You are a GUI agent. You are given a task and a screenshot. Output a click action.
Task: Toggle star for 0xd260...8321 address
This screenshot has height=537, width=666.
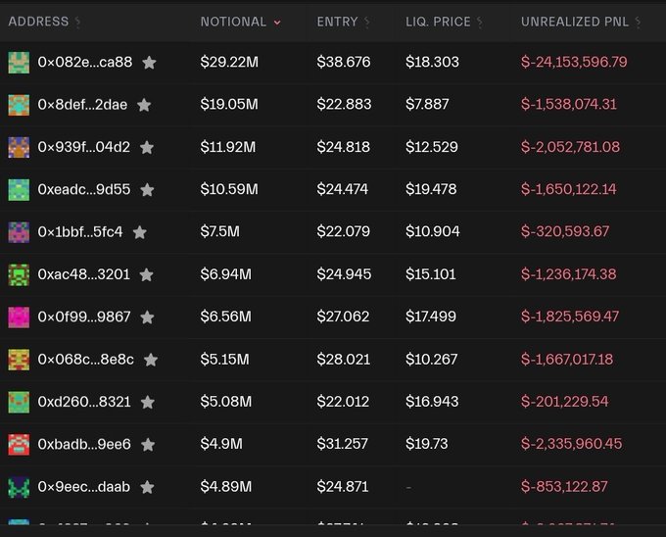click(x=148, y=402)
